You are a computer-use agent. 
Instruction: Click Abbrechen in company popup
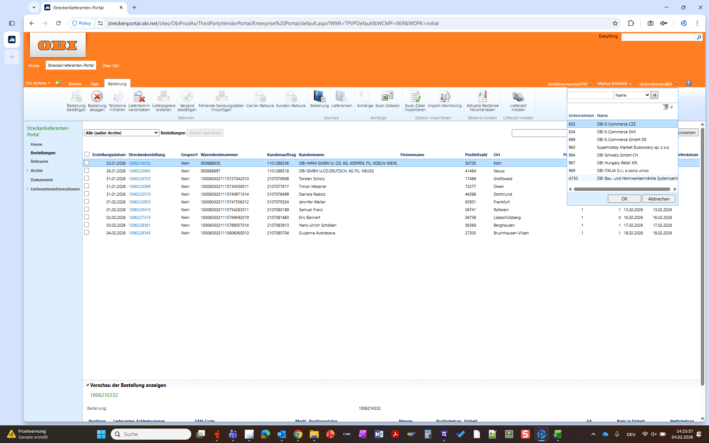click(658, 199)
